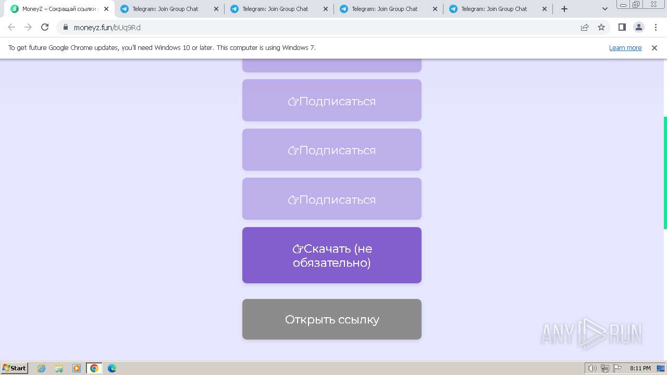Click the gray Открыть ссылку button

332,319
